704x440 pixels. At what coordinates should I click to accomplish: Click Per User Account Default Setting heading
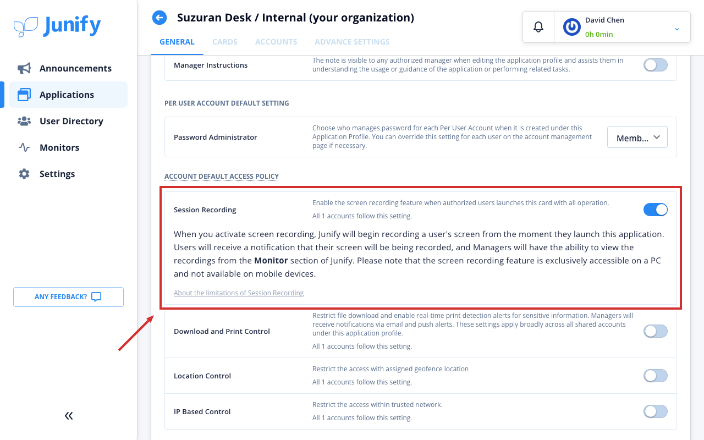[227, 103]
